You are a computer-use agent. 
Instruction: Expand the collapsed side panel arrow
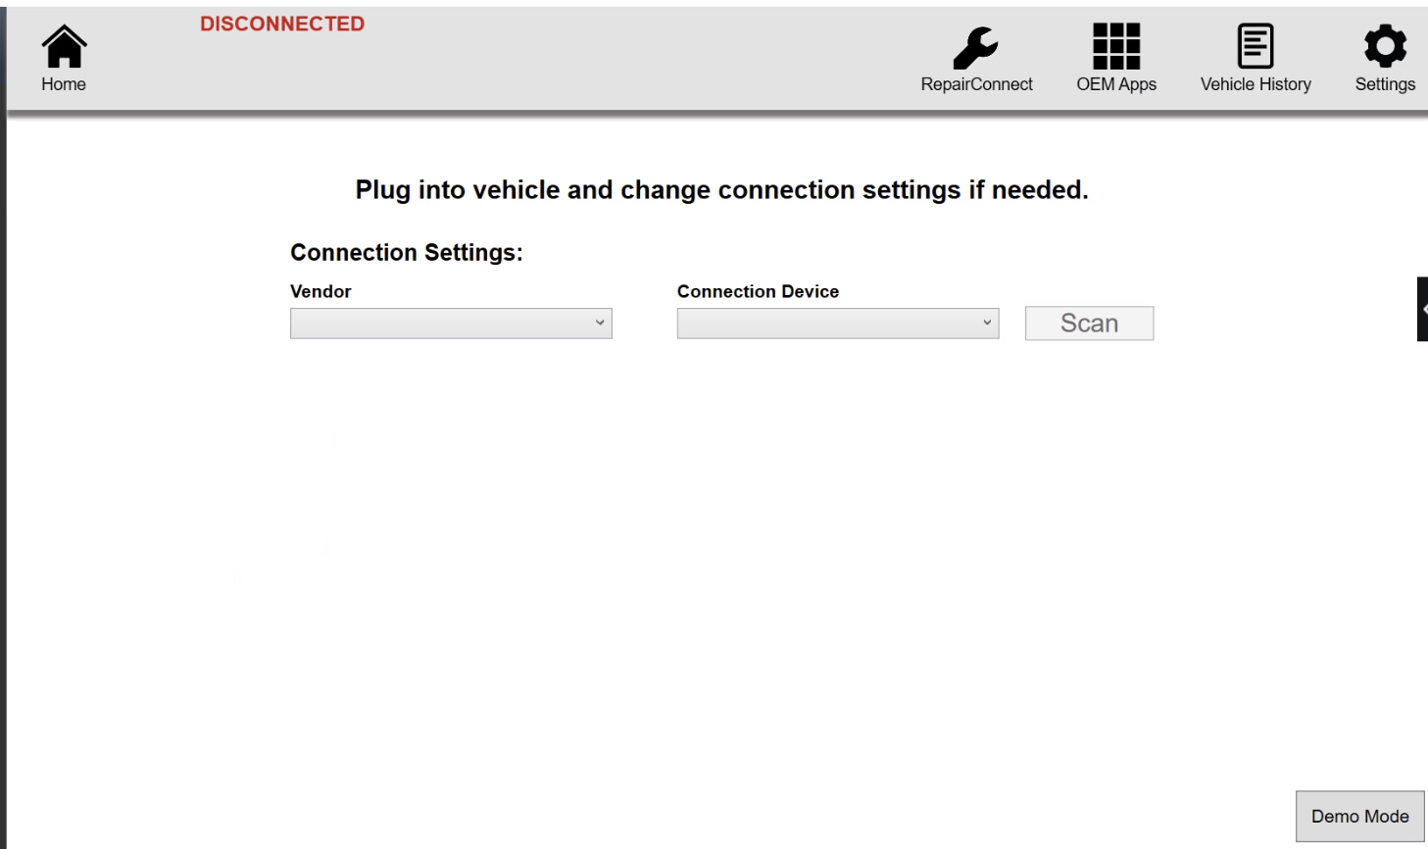(x=1423, y=309)
